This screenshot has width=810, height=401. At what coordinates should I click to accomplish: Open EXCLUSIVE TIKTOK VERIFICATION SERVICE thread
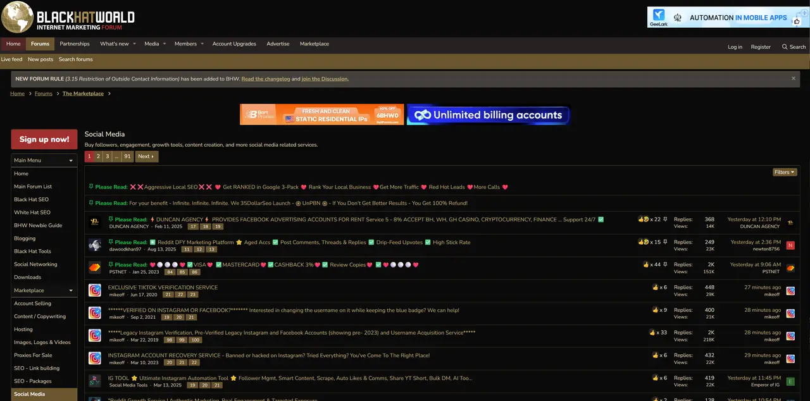(163, 287)
